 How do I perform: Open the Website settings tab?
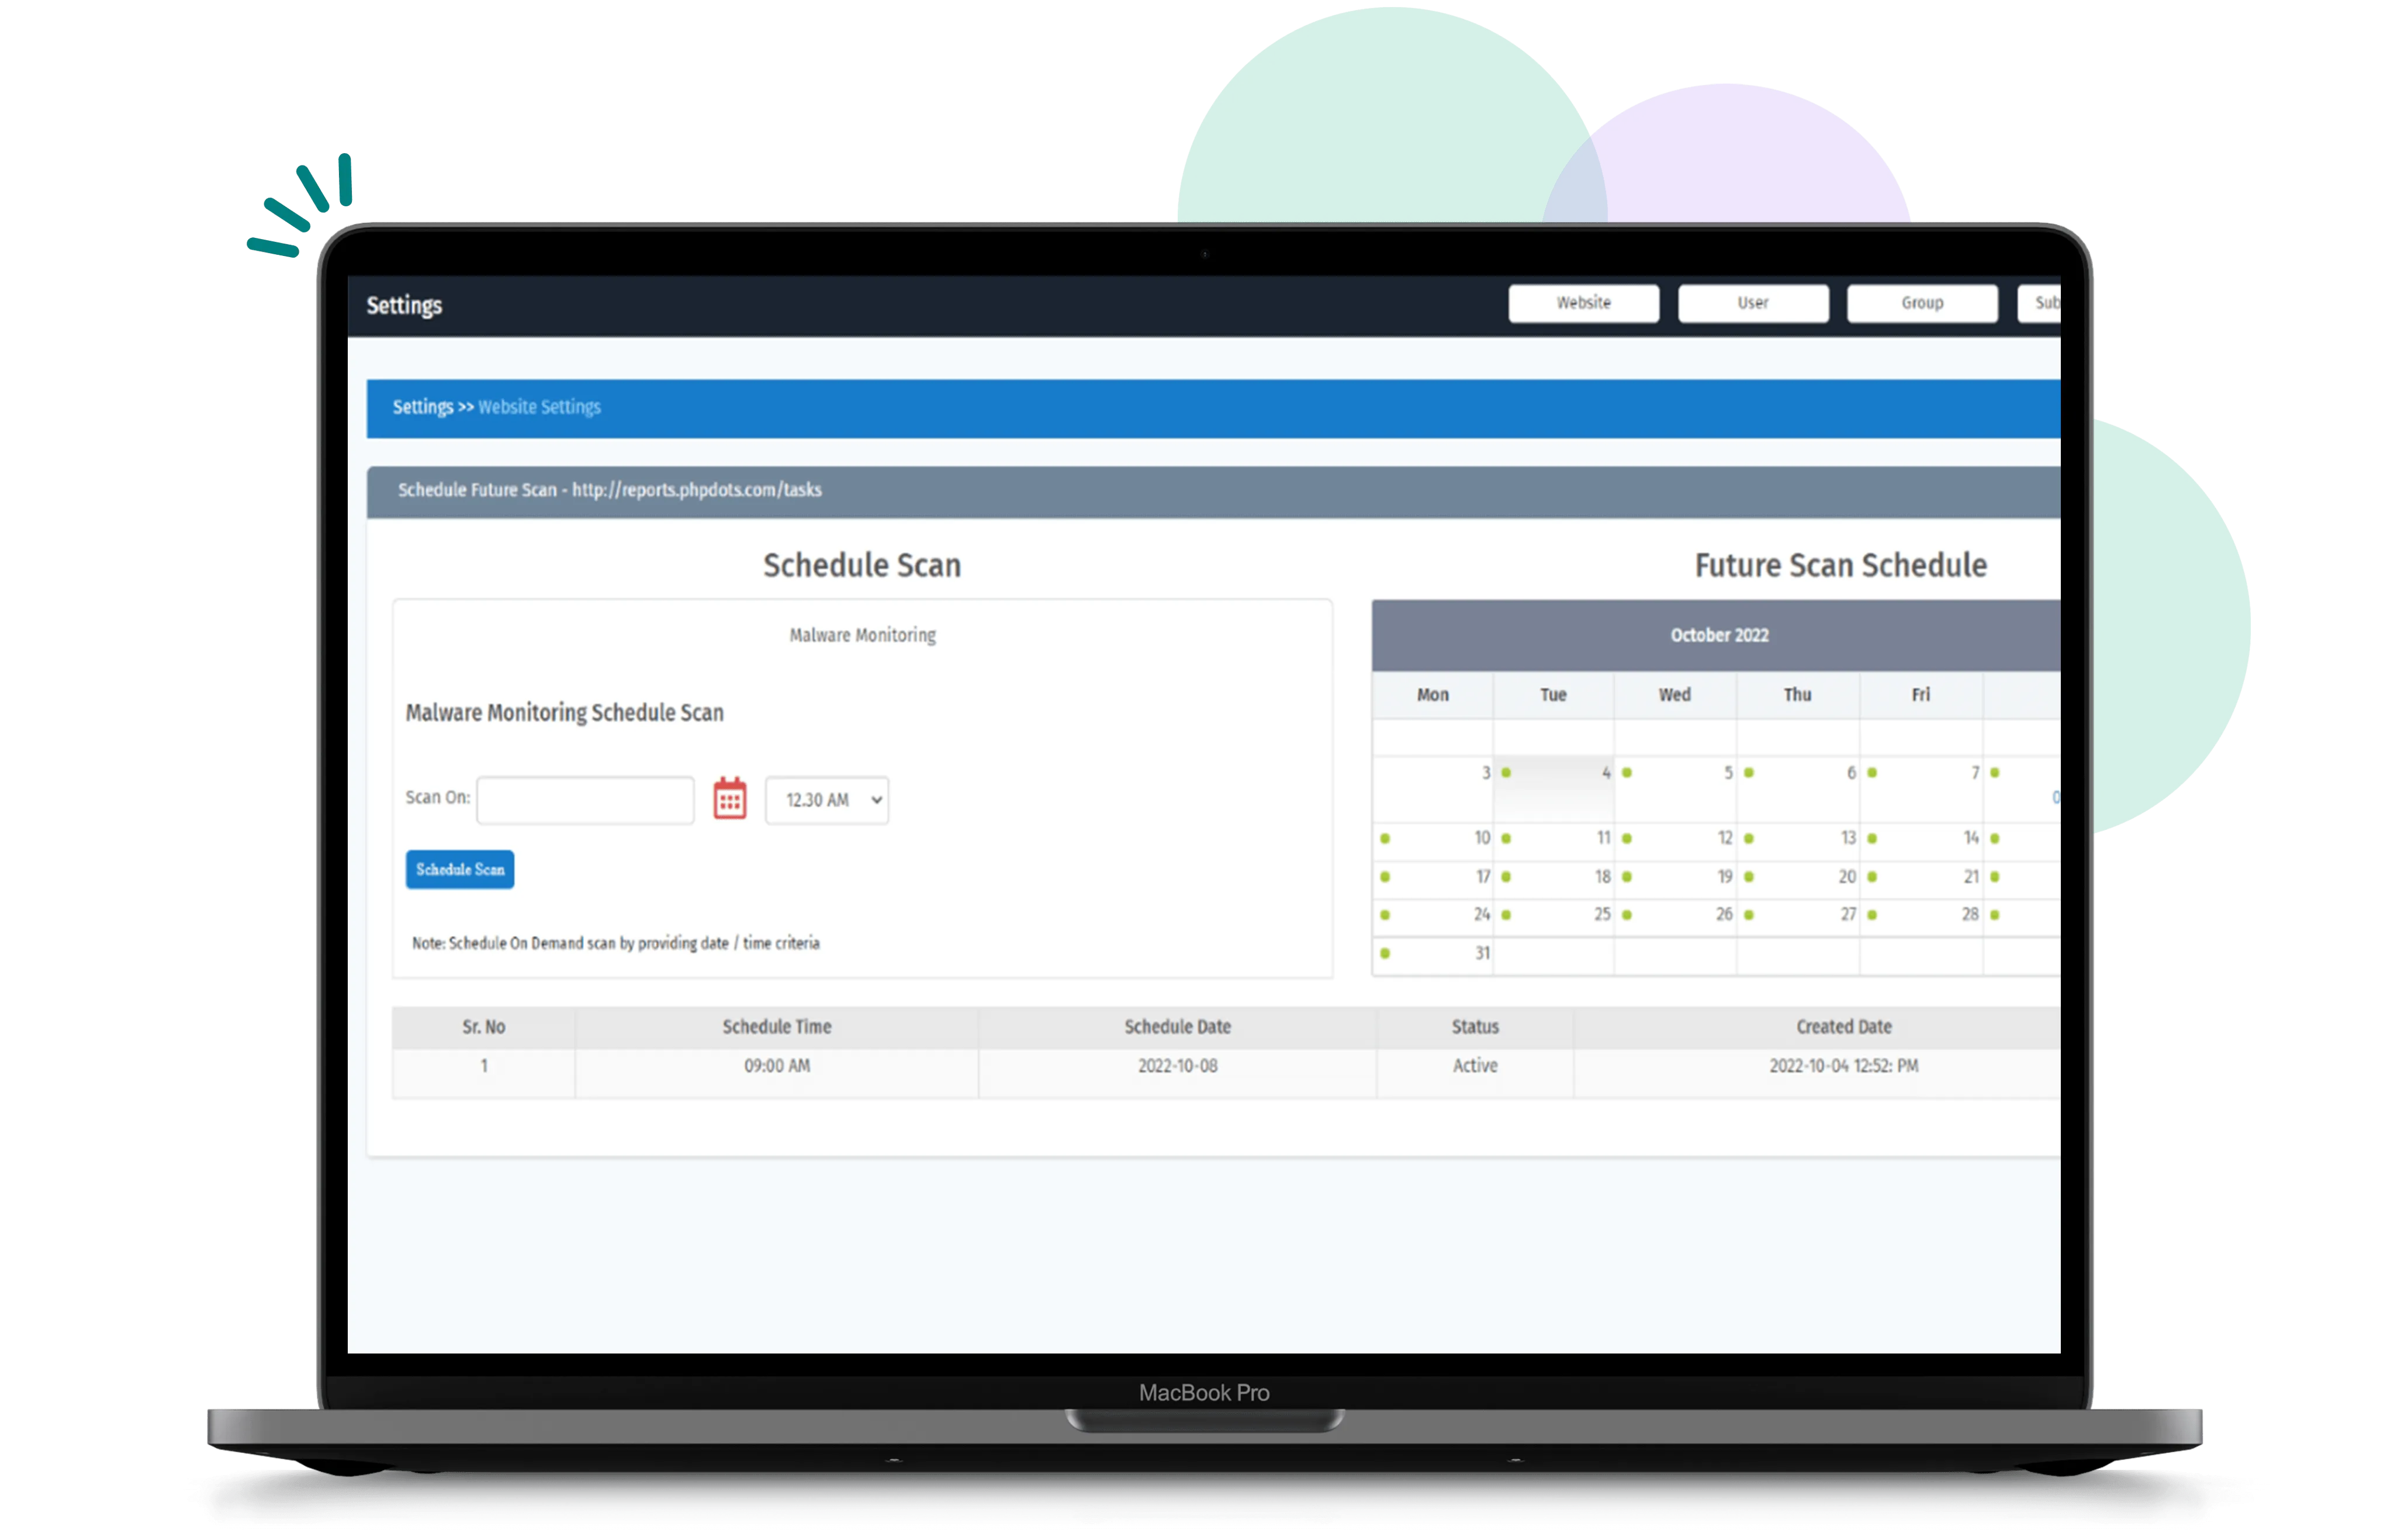pos(1583,303)
